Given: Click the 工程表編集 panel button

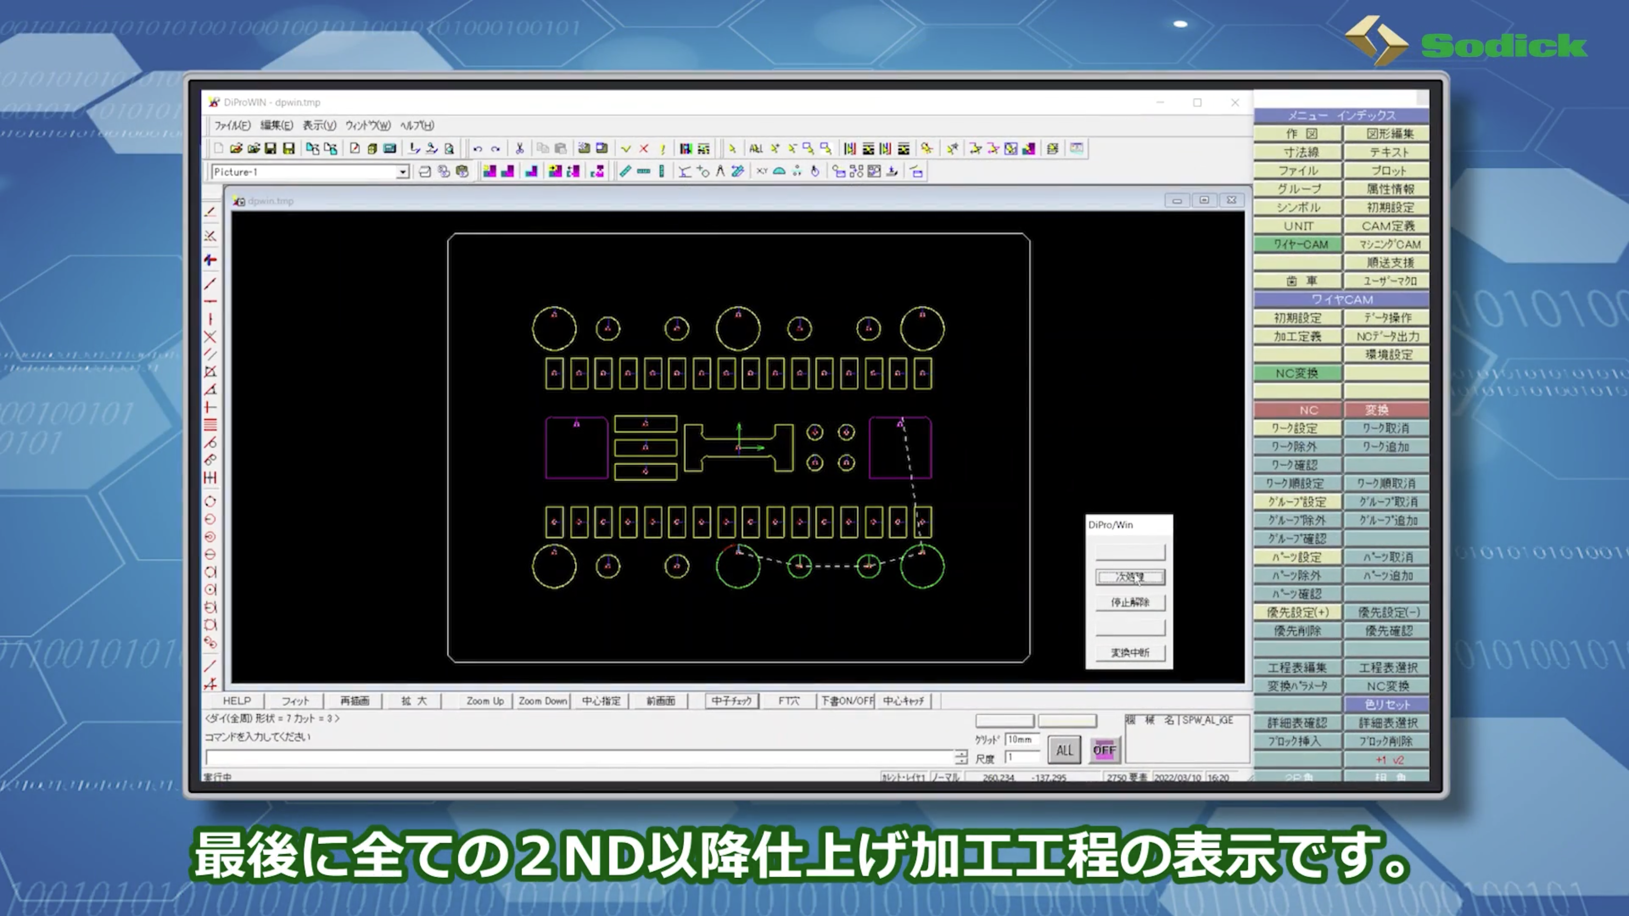Looking at the screenshot, I should point(1298,668).
